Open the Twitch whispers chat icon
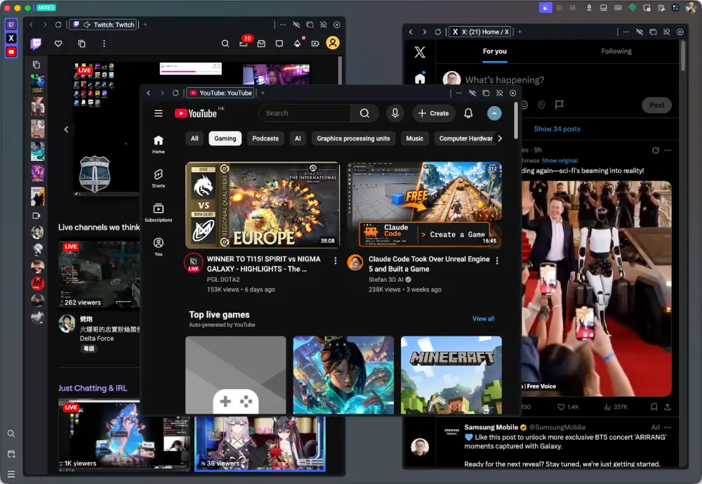The height and width of the screenshot is (484, 702). (279, 44)
